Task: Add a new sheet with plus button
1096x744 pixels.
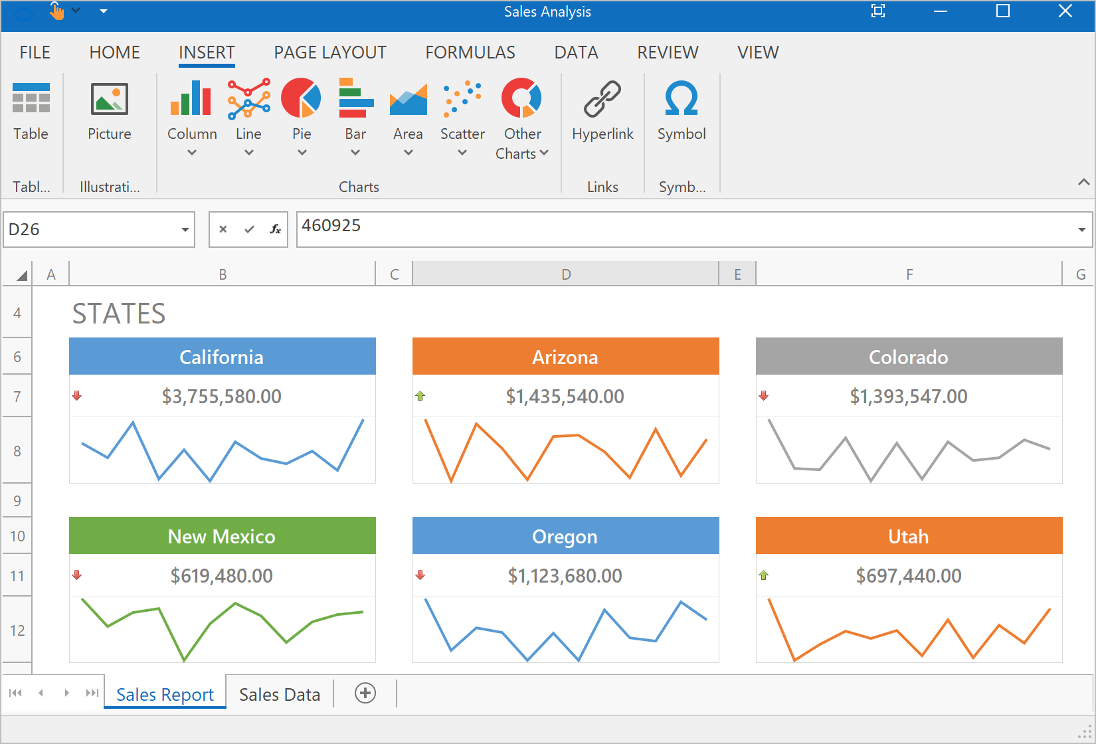Action: [365, 693]
